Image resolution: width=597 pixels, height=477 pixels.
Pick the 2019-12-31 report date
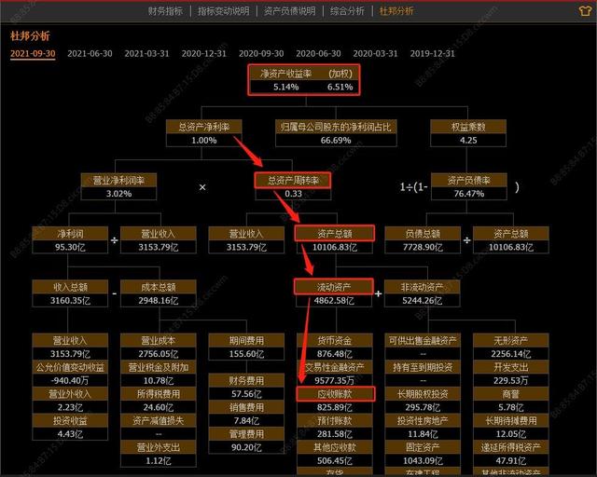point(433,54)
